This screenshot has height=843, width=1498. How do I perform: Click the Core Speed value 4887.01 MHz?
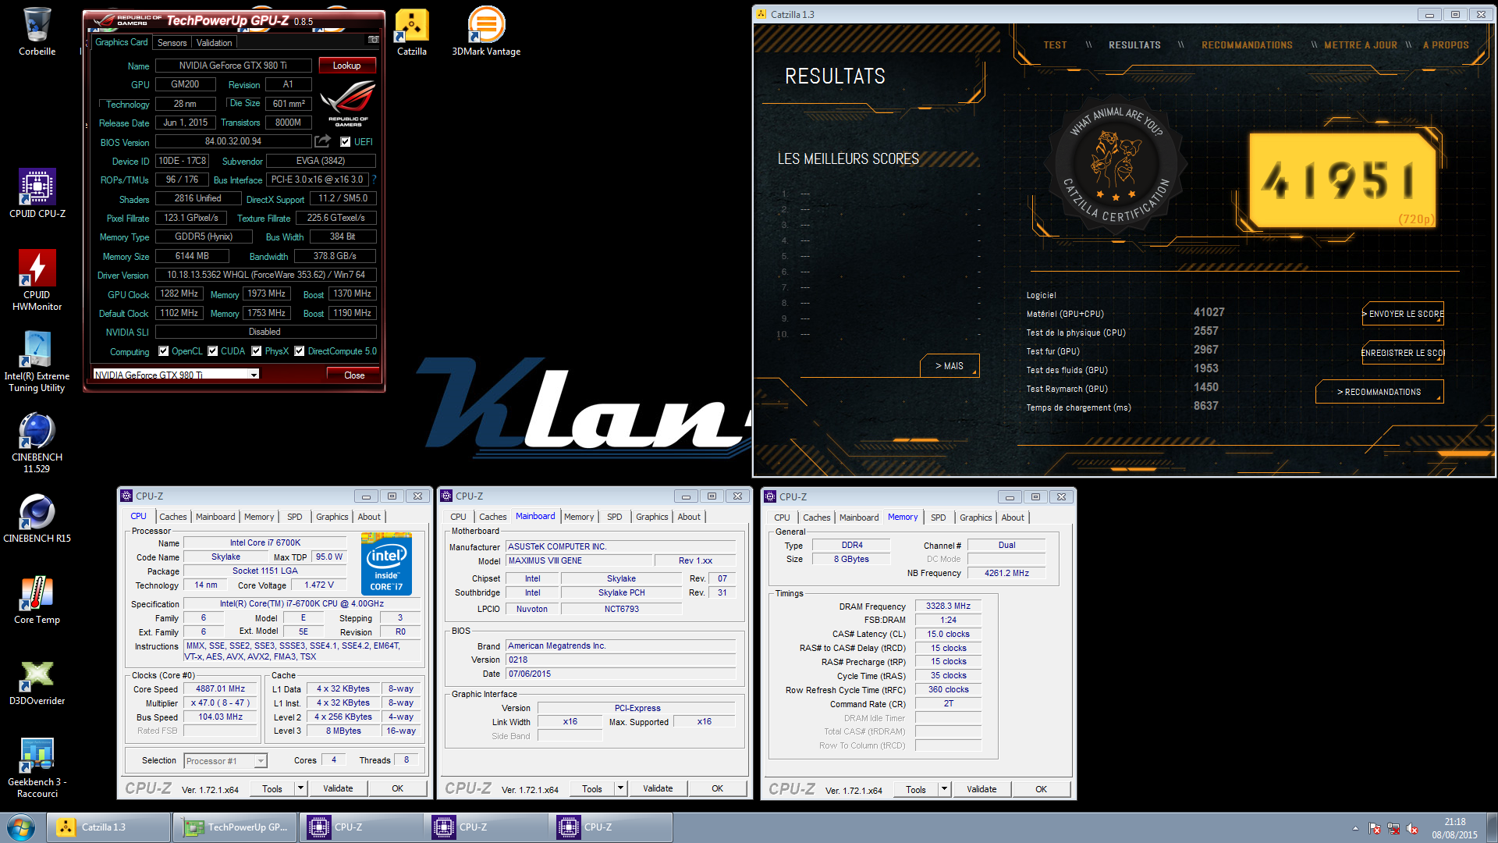click(220, 688)
